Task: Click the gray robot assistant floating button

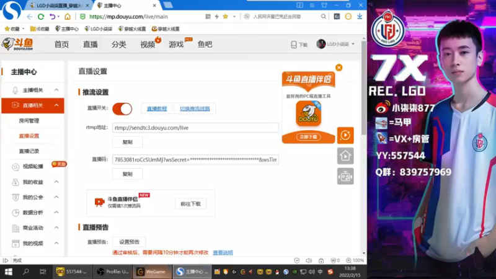Action: click(345, 176)
